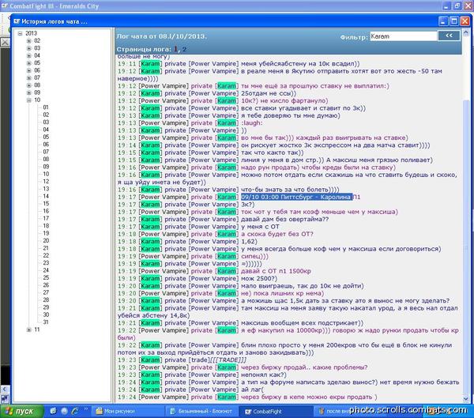The height and width of the screenshot is (418, 474).
Task: Expand month 11 in the tree
Action: [29, 330]
